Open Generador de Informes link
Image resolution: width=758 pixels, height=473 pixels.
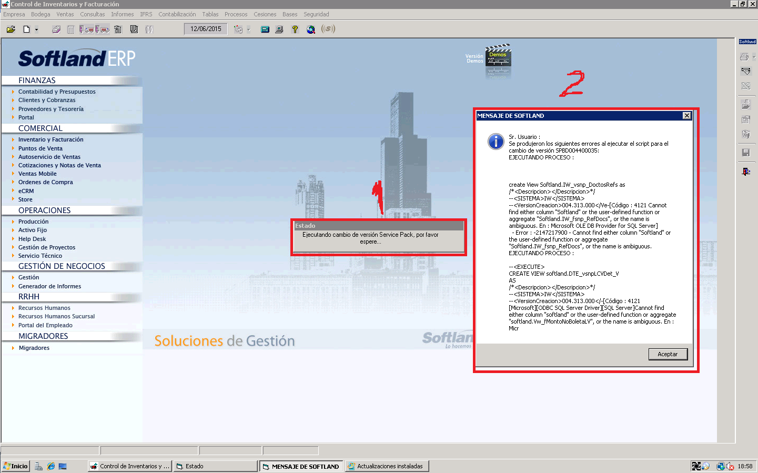click(50, 286)
